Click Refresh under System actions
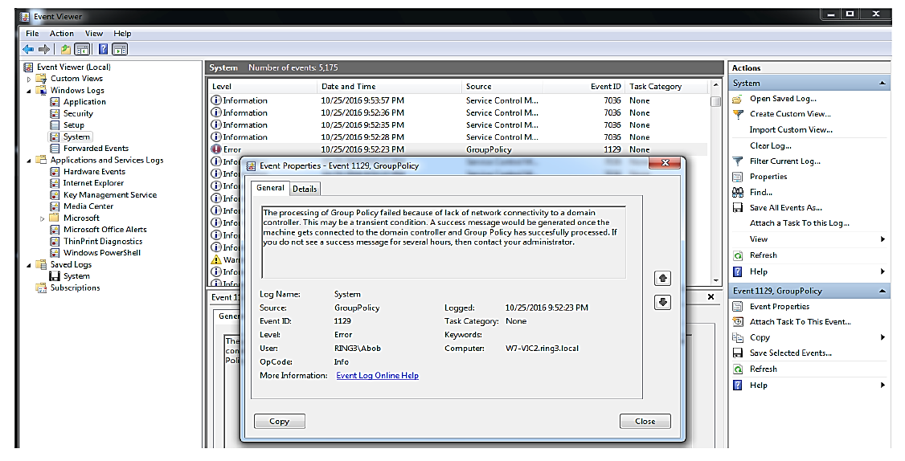This screenshot has height=461, width=905. 763,255
